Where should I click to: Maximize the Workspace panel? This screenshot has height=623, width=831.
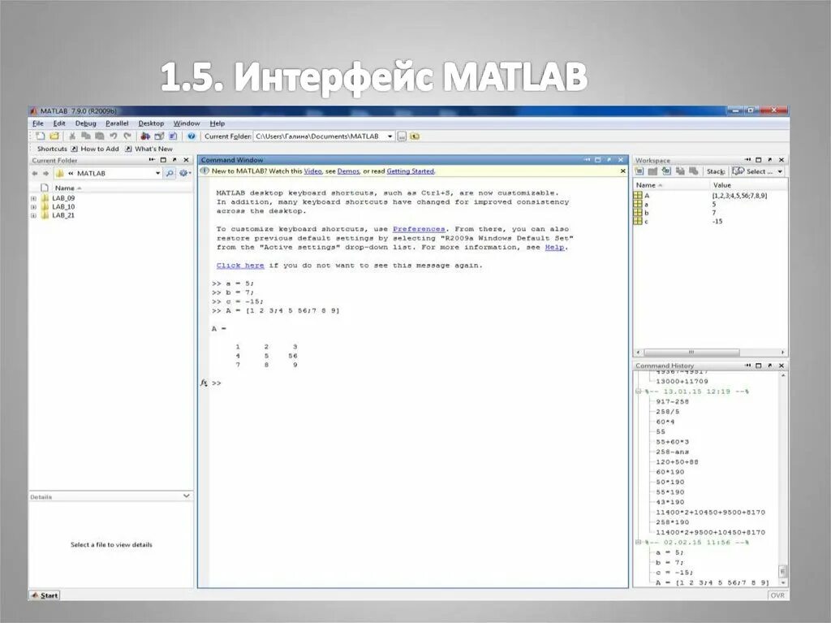tap(759, 160)
